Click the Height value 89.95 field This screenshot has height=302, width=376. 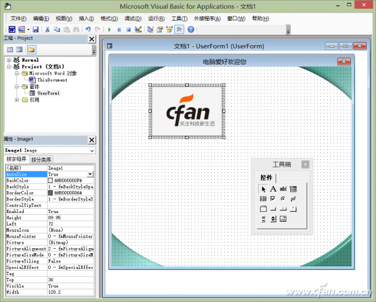(70, 217)
